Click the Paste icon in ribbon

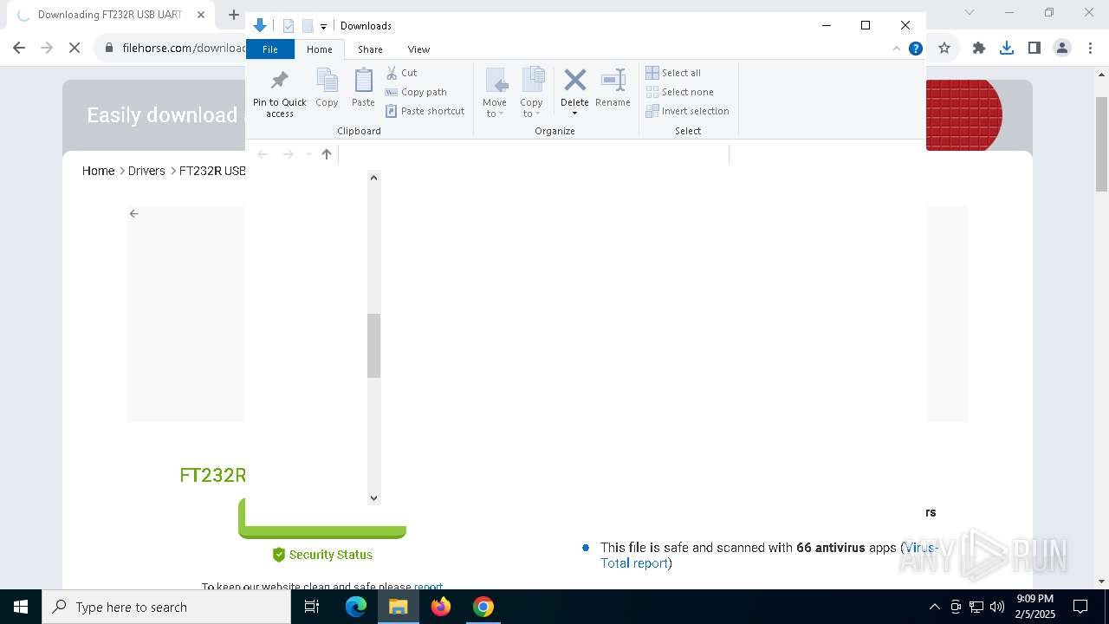(363, 88)
